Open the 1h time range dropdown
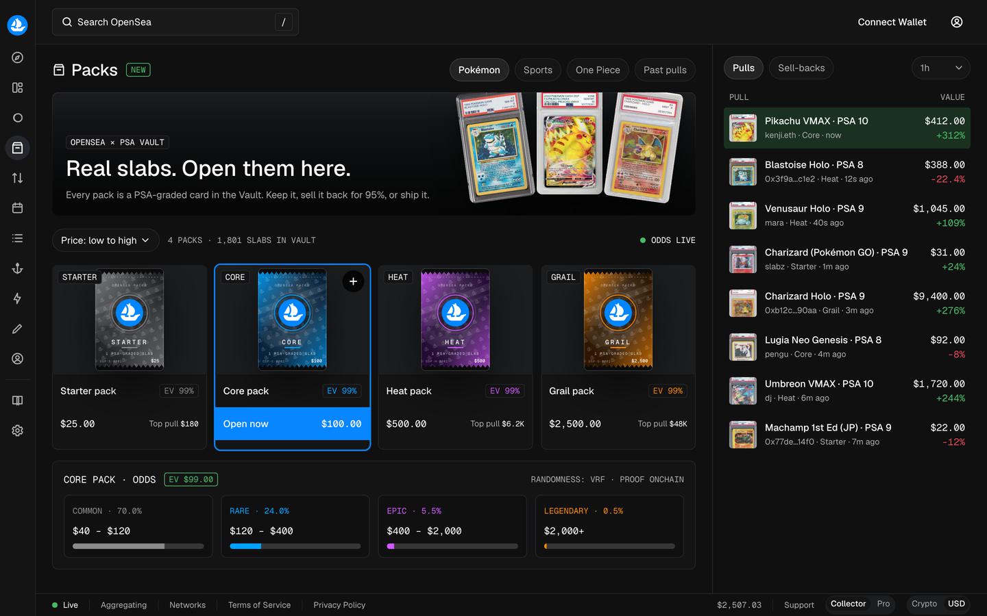The height and width of the screenshot is (616, 987). click(941, 68)
